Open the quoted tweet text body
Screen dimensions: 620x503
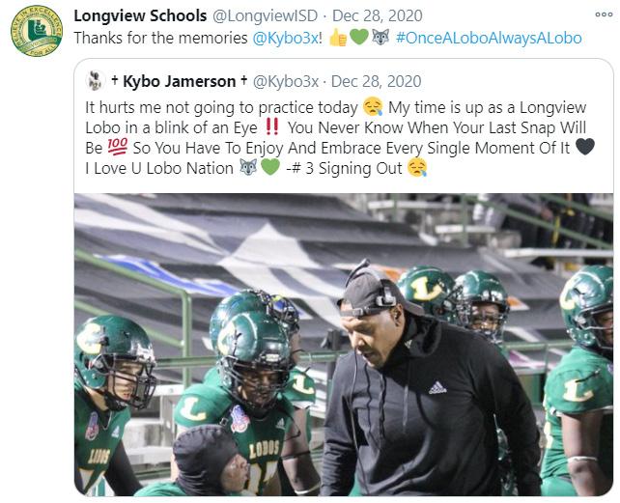[340, 138]
